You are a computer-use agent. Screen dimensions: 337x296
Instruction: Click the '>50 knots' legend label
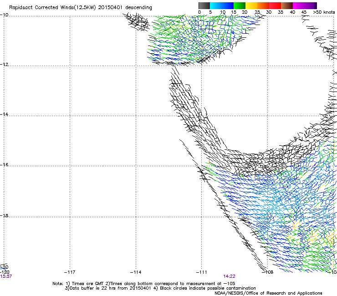click(x=324, y=12)
